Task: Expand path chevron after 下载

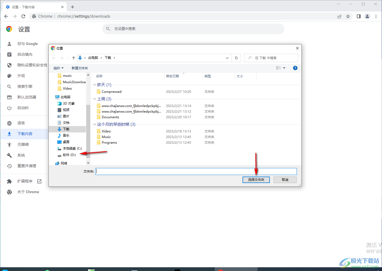Action: coord(114,58)
